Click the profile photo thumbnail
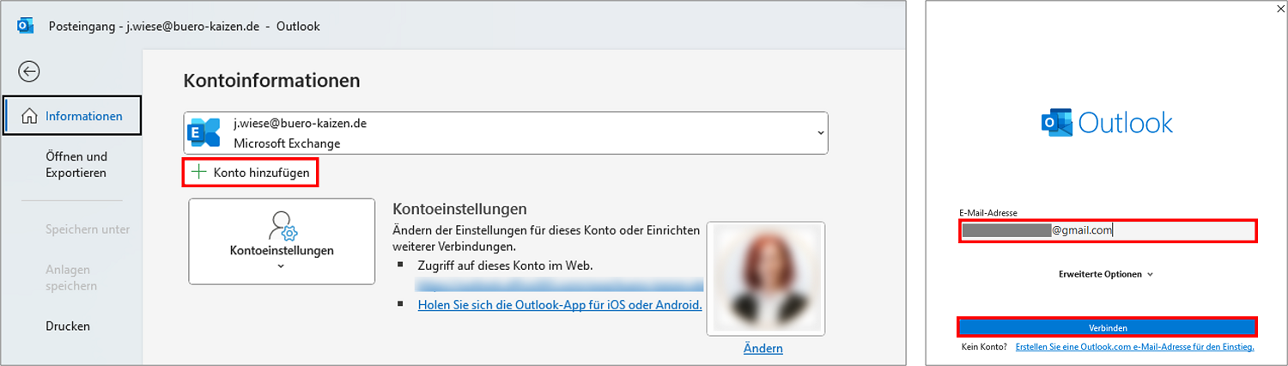The image size is (1288, 366). coord(765,278)
